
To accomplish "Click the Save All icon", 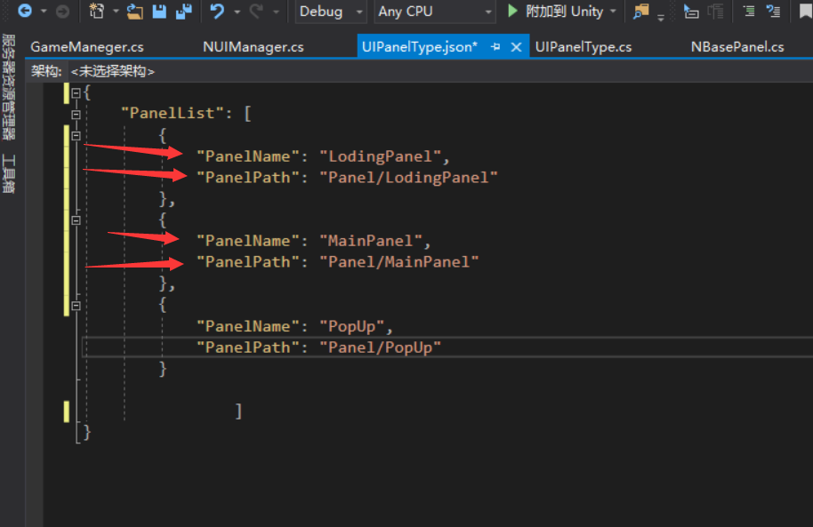I will pyautogui.click(x=184, y=12).
